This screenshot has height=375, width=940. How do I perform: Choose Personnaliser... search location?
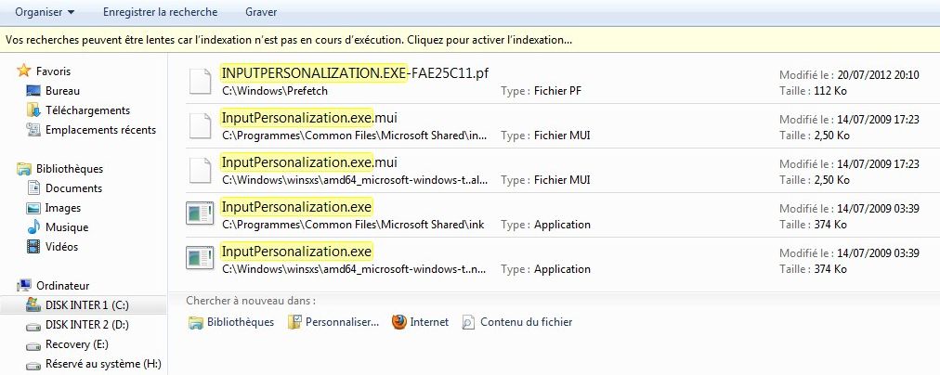[342, 322]
